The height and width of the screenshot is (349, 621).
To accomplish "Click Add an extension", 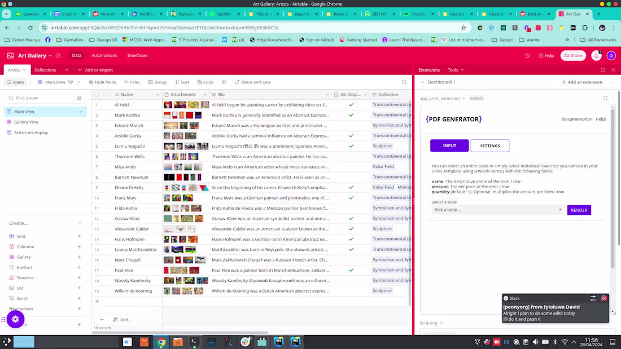I will 582,82.
